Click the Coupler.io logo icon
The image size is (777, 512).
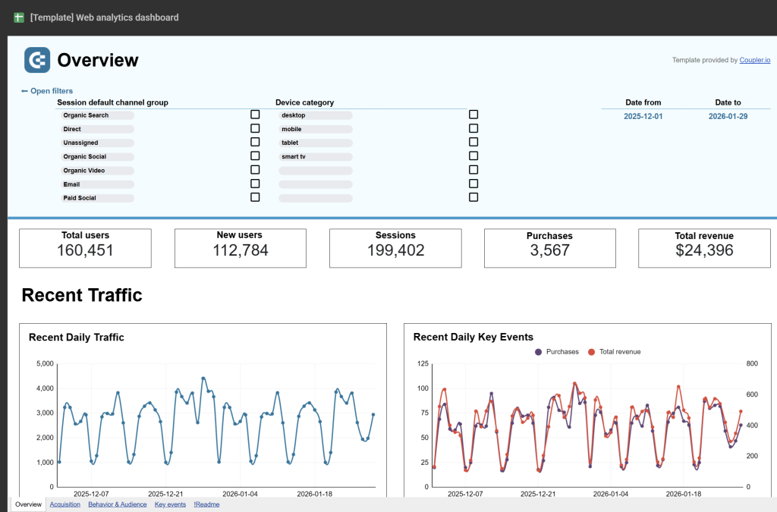[37, 60]
